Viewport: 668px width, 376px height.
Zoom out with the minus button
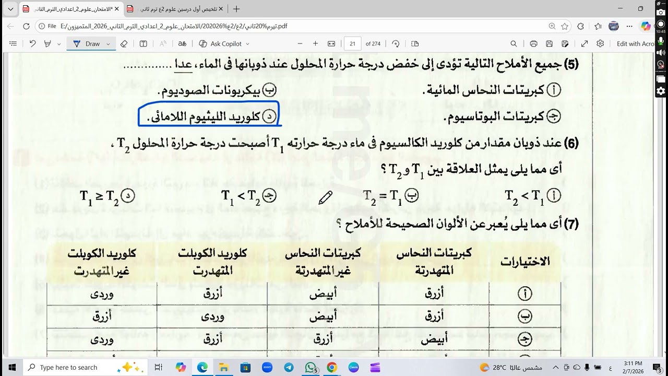click(300, 44)
